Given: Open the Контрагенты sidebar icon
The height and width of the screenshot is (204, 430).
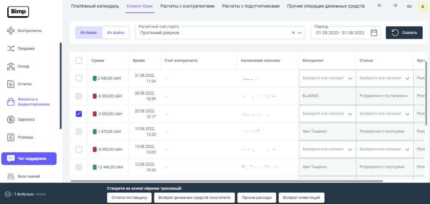Looking at the screenshot, I should point(11,31).
